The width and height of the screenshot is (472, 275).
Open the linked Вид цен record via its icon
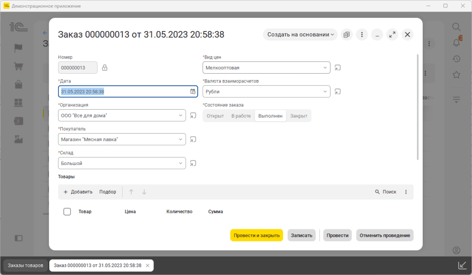coord(337,68)
